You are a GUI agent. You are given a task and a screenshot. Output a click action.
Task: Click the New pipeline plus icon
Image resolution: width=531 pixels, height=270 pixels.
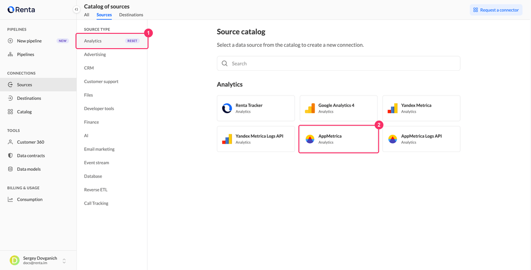click(10, 41)
